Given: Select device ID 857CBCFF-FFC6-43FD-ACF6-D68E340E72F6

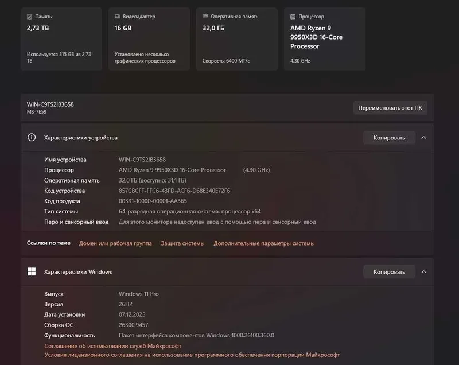Looking at the screenshot, I should [x=174, y=191].
